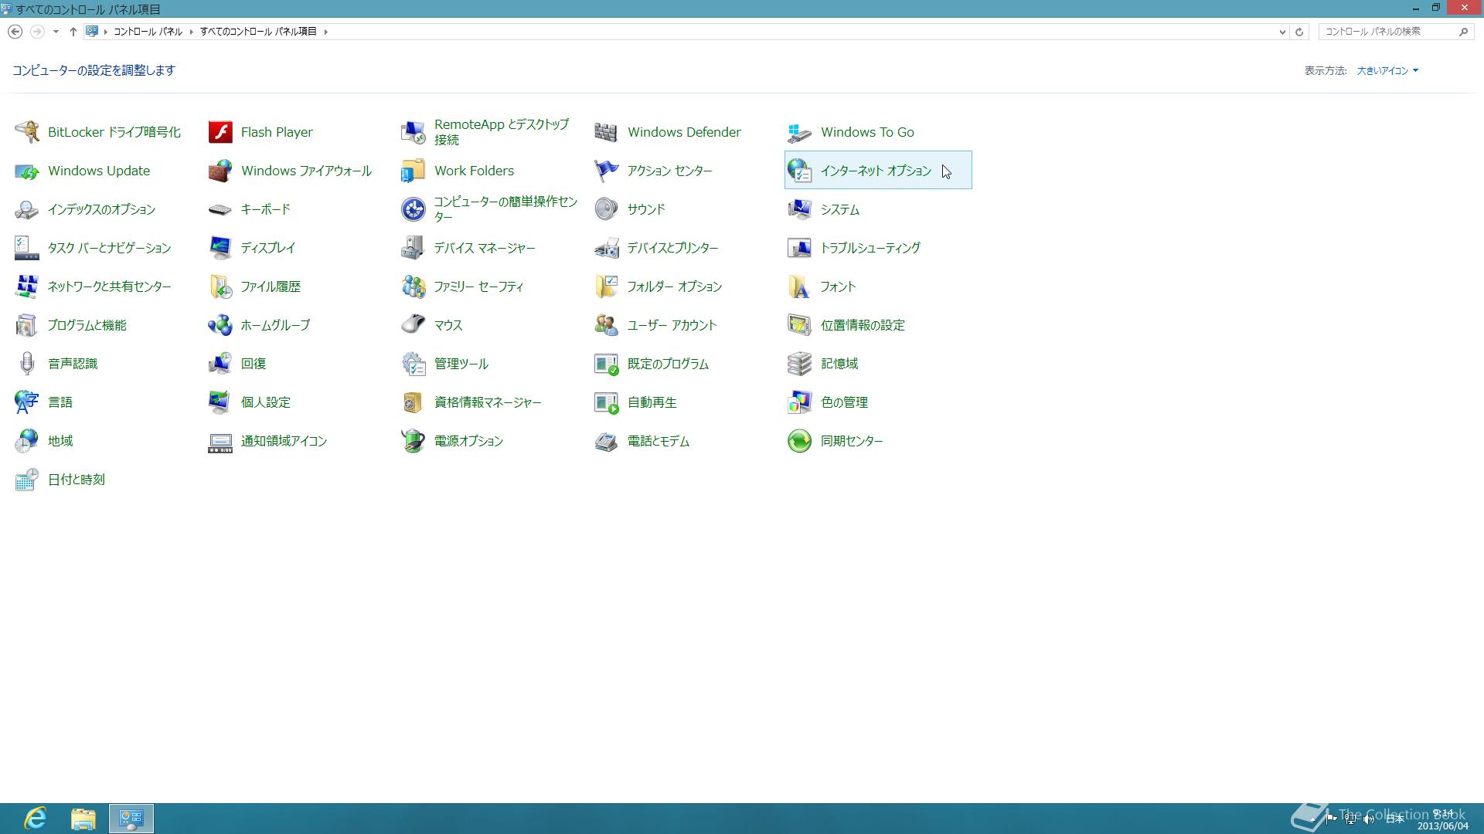Viewport: 1484px width, 834px height.
Task: Click the プログラムと機能 link
Action: click(87, 325)
